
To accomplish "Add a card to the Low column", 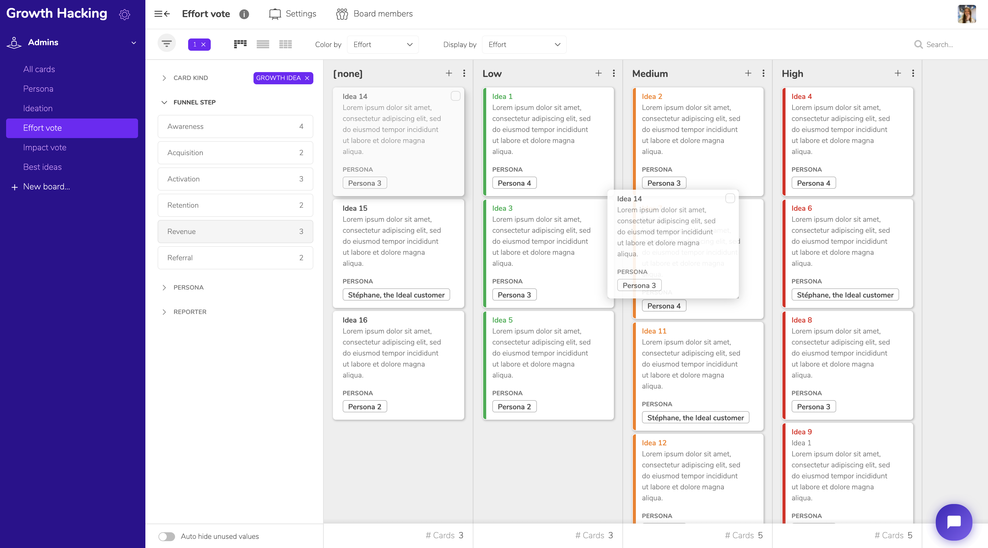I will point(598,73).
